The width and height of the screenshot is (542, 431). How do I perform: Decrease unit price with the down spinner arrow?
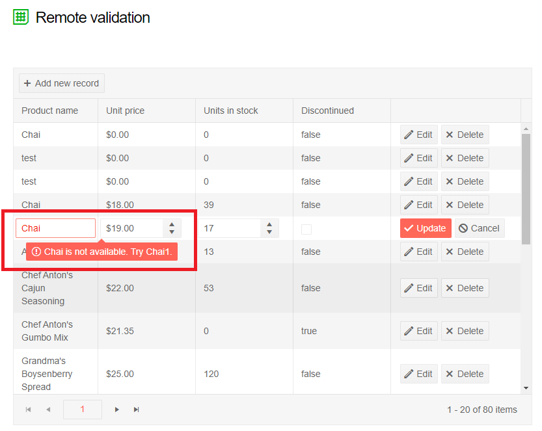(x=172, y=232)
